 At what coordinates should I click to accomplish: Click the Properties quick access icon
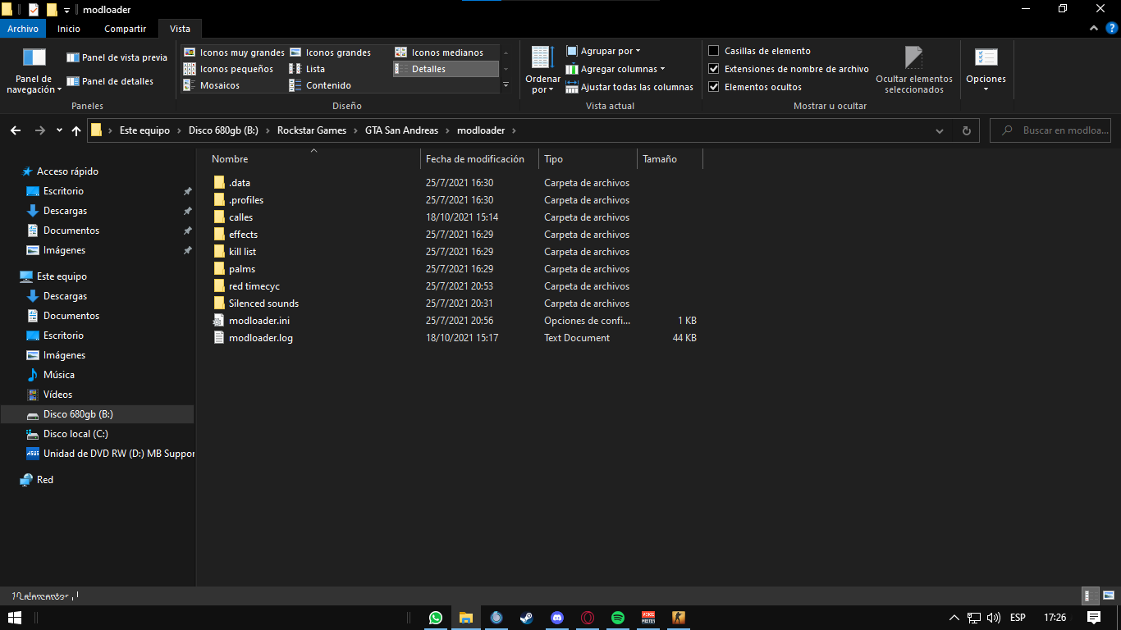coord(33,9)
